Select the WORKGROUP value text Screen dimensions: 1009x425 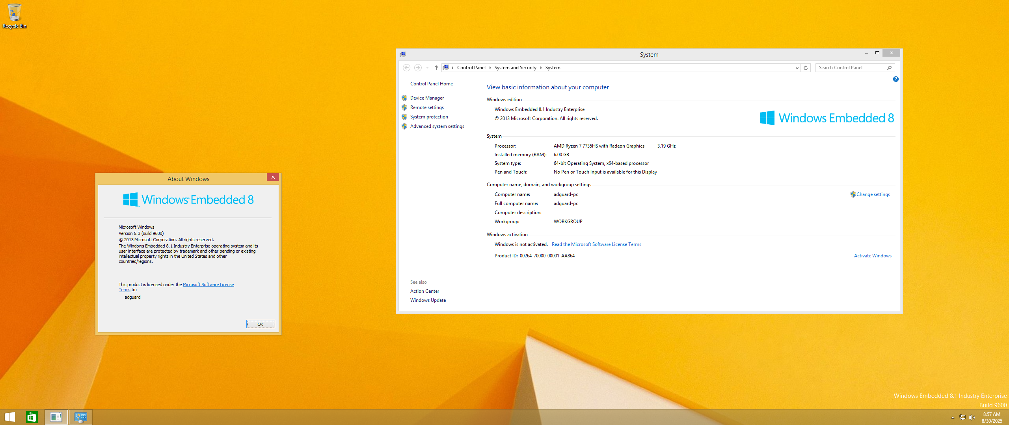click(x=568, y=222)
